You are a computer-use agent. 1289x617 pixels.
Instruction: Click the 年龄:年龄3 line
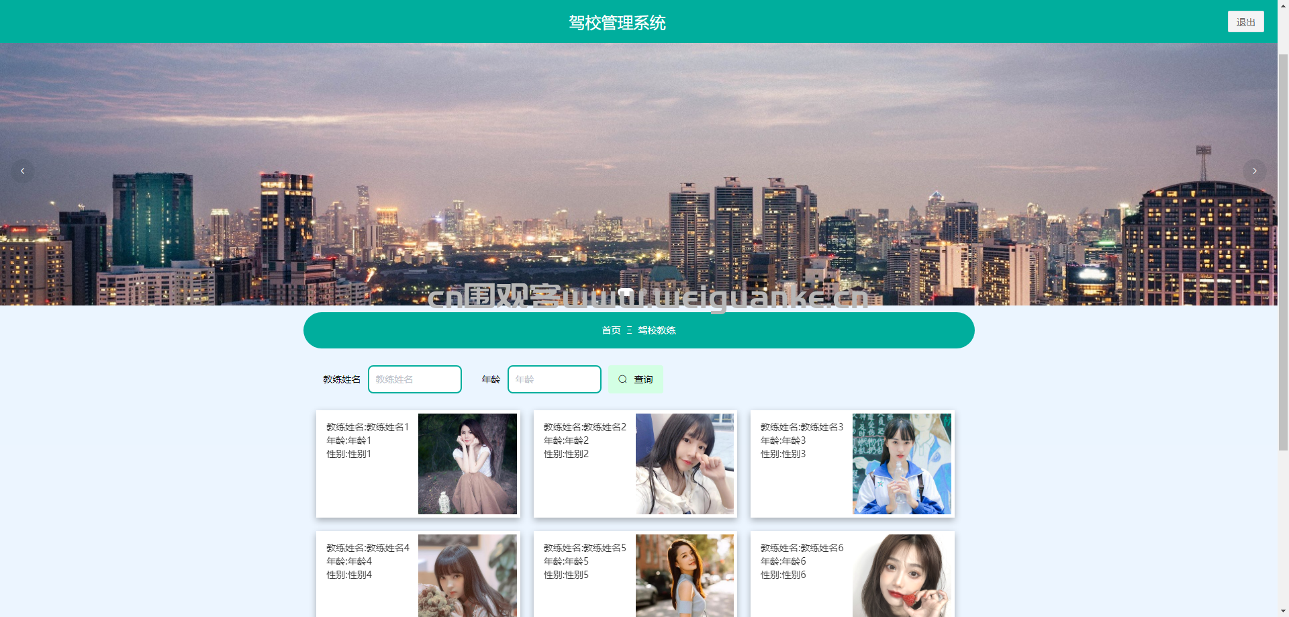click(783, 440)
